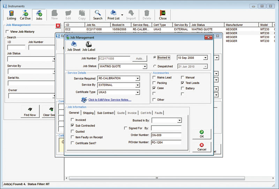279x189 pixels.
Task: Click the Edit/View Service Notes link
Action: tap(110, 100)
